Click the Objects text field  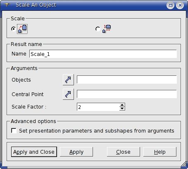(127, 80)
